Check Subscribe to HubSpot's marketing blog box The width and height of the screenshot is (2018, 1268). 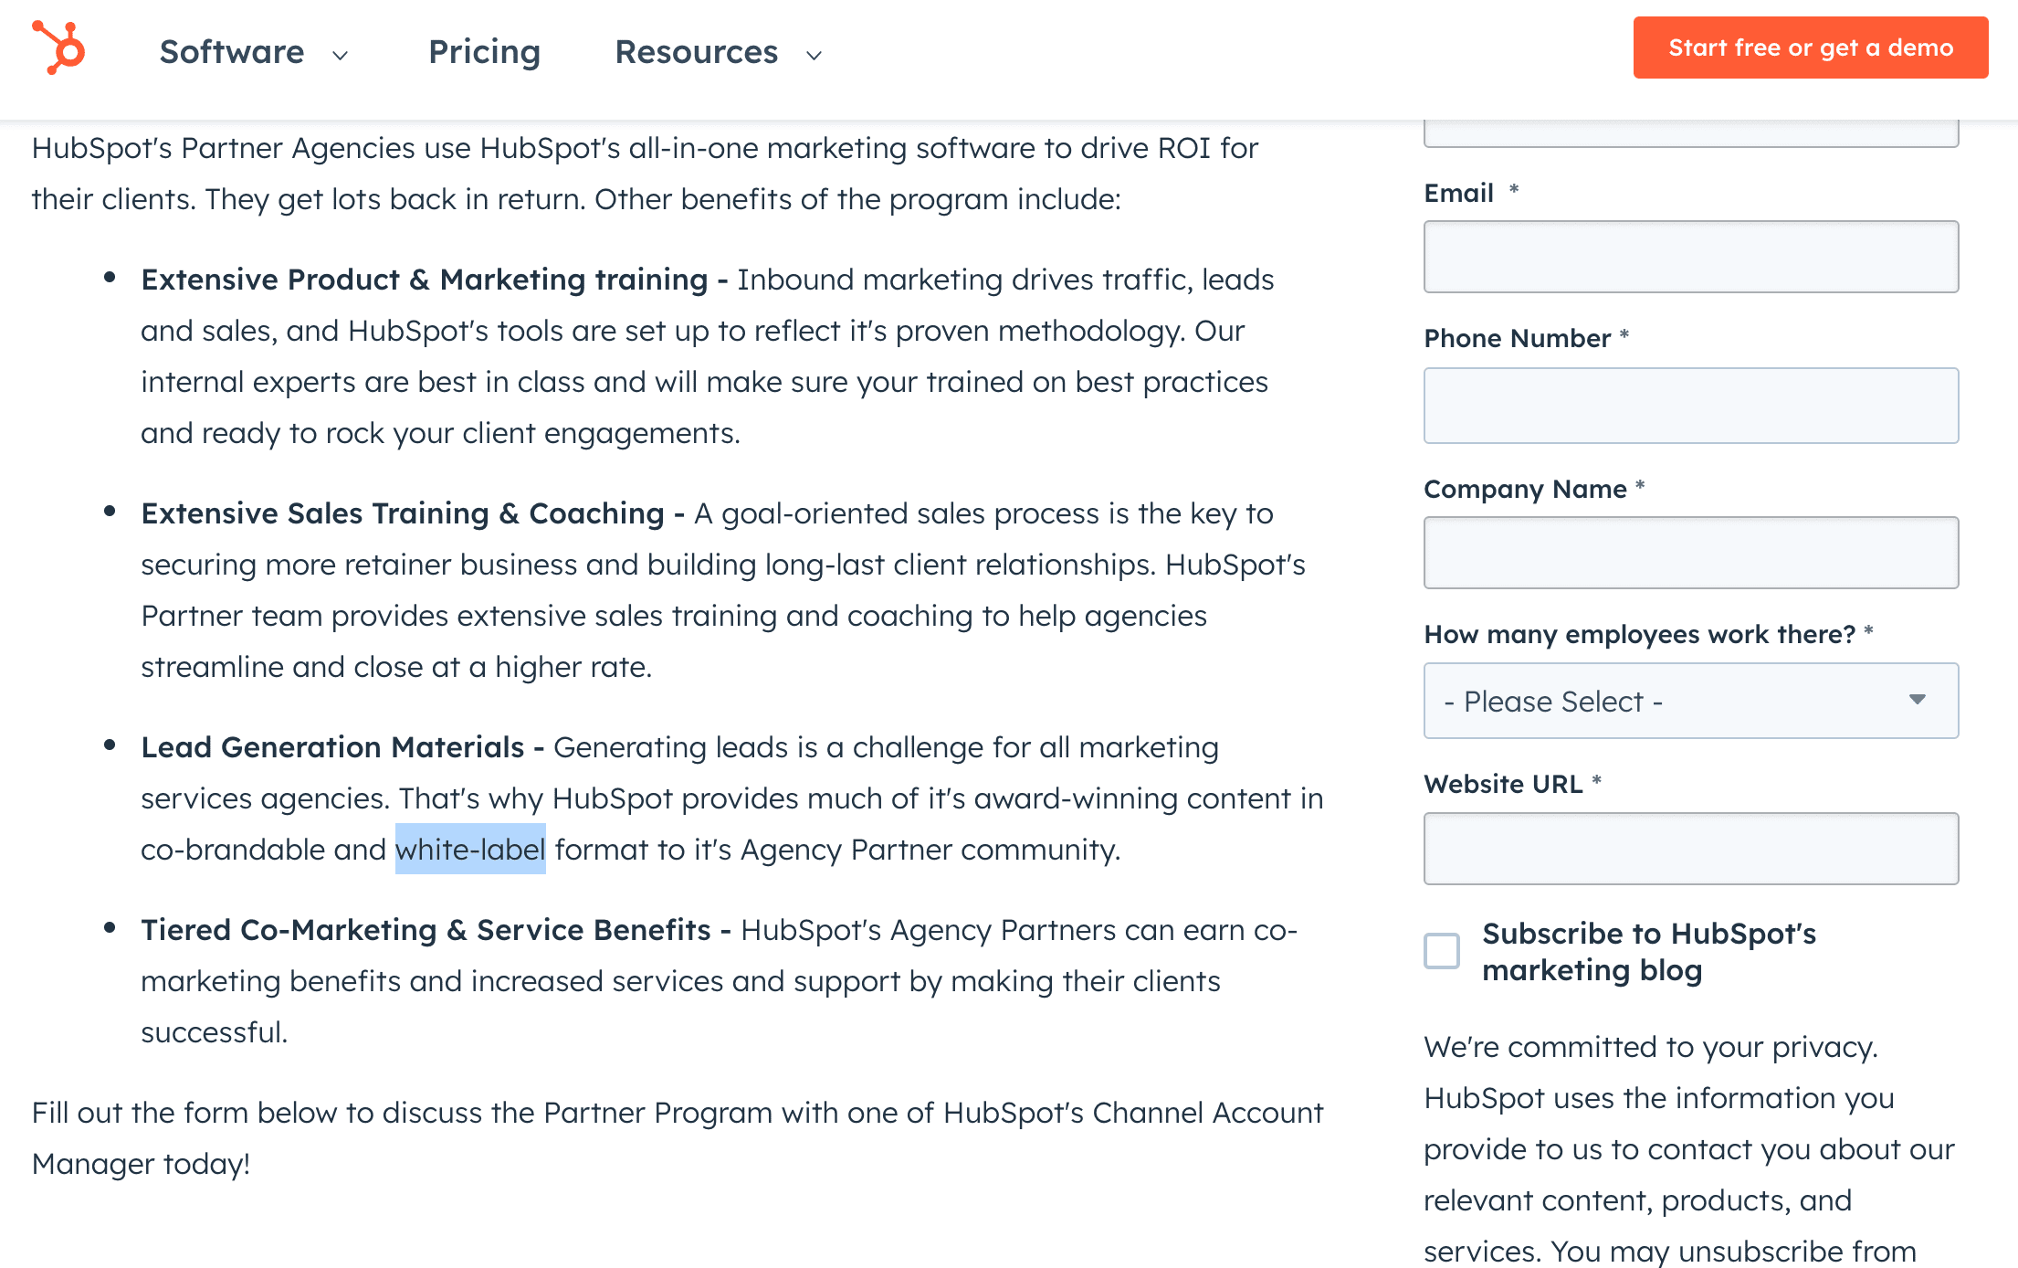pyautogui.click(x=1442, y=951)
